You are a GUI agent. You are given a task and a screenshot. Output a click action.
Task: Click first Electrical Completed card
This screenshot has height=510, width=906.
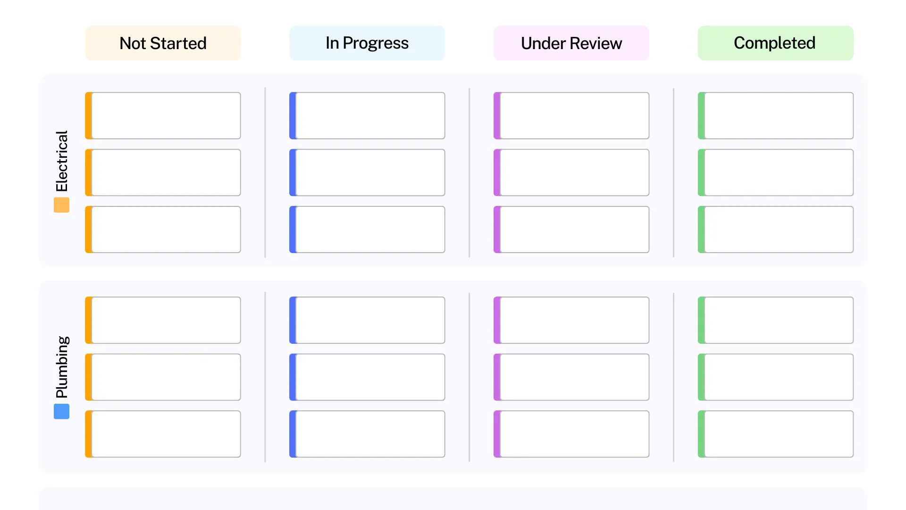click(x=775, y=116)
